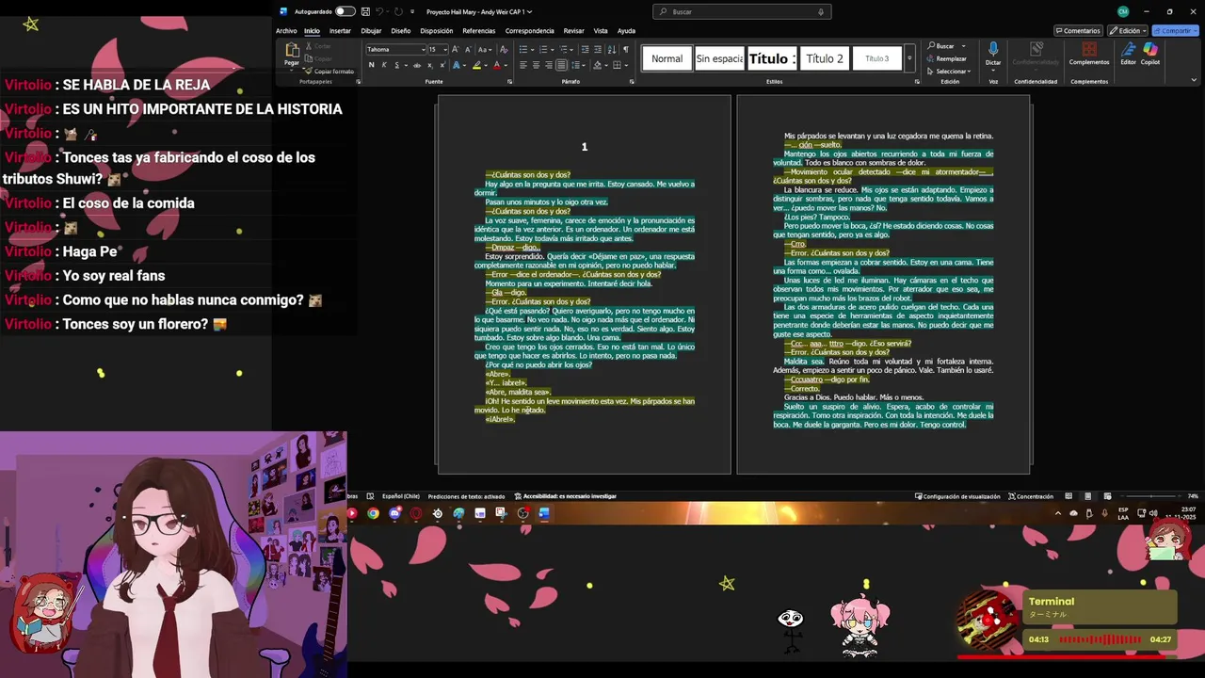The height and width of the screenshot is (678, 1205).
Task: Open Copilot icon
Action: click(1150, 49)
